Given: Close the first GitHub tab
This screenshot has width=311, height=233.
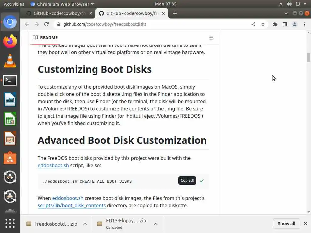Looking at the screenshot, I should [x=91, y=13].
